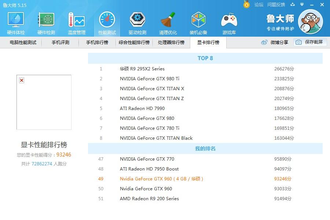Open 温度管理 (Temperature Management)
This screenshot has height=220, width=330.
pos(76,22)
